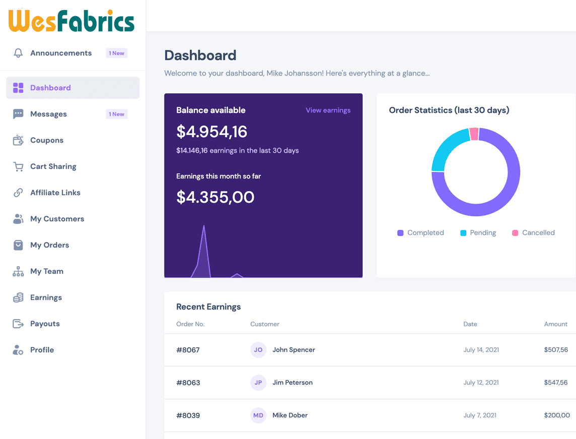Click the Profile user gear icon
576x439 pixels.
(x=18, y=350)
